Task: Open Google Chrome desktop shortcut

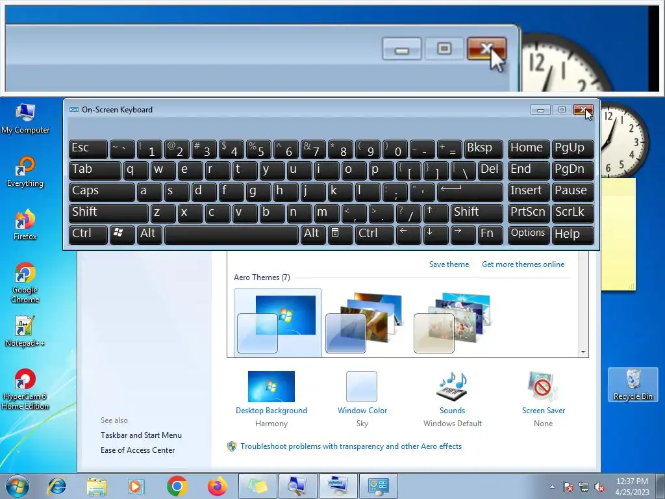Action: tap(25, 283)
